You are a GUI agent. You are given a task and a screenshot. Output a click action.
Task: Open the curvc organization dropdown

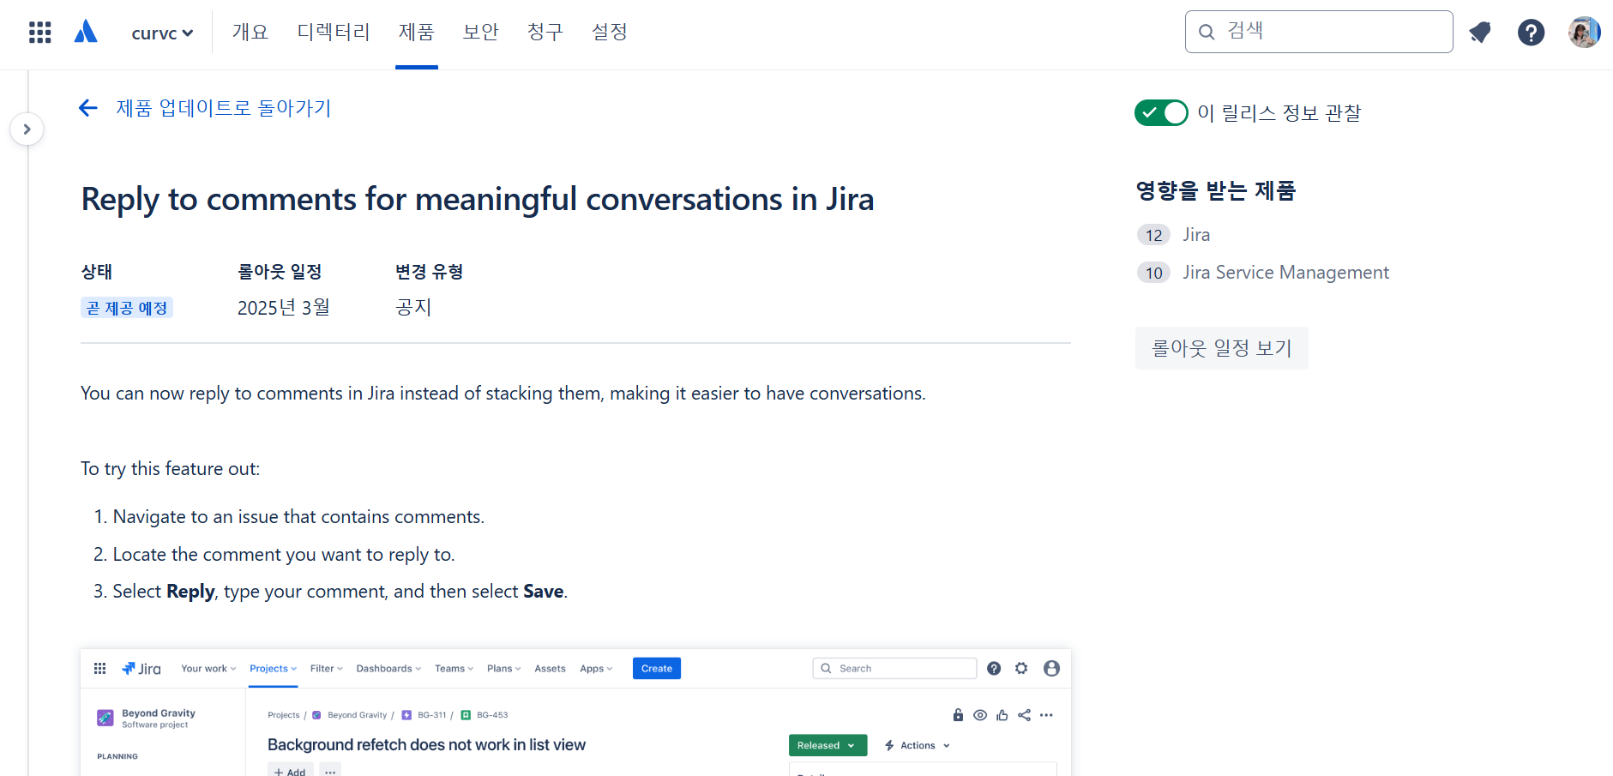[x=162, y=33]
